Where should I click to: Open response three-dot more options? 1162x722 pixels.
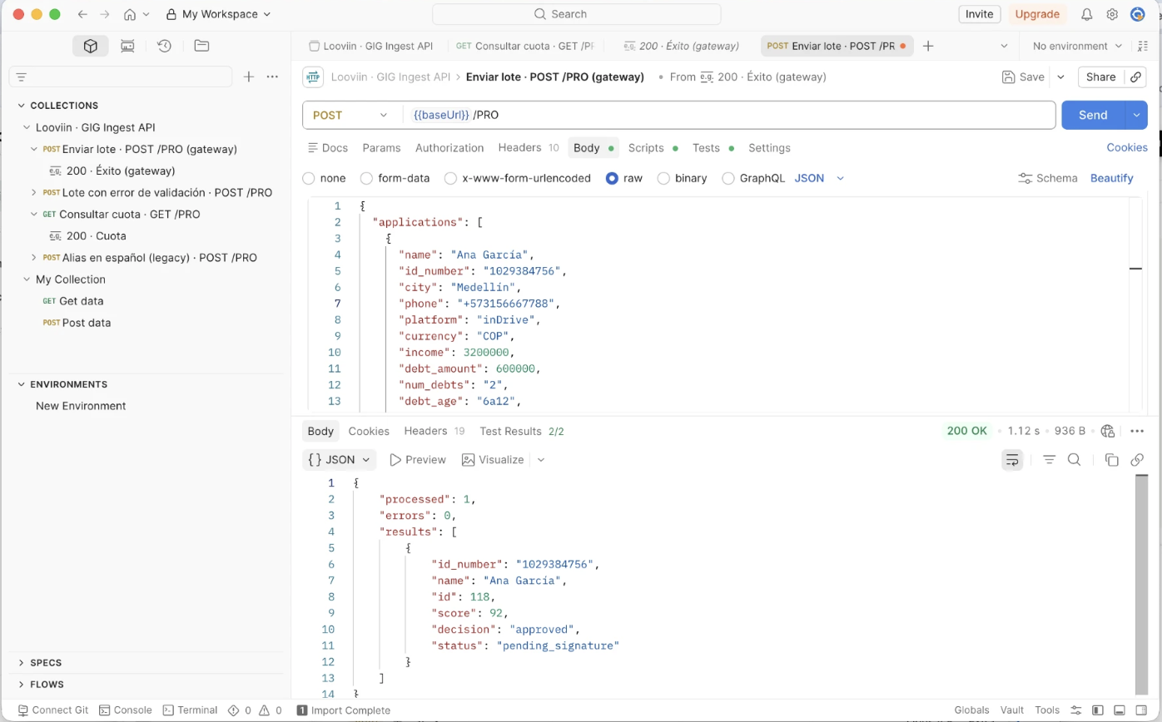1137,431
